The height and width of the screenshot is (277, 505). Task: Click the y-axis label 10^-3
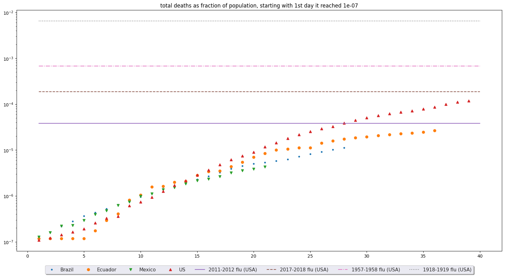tap(8, 59)
